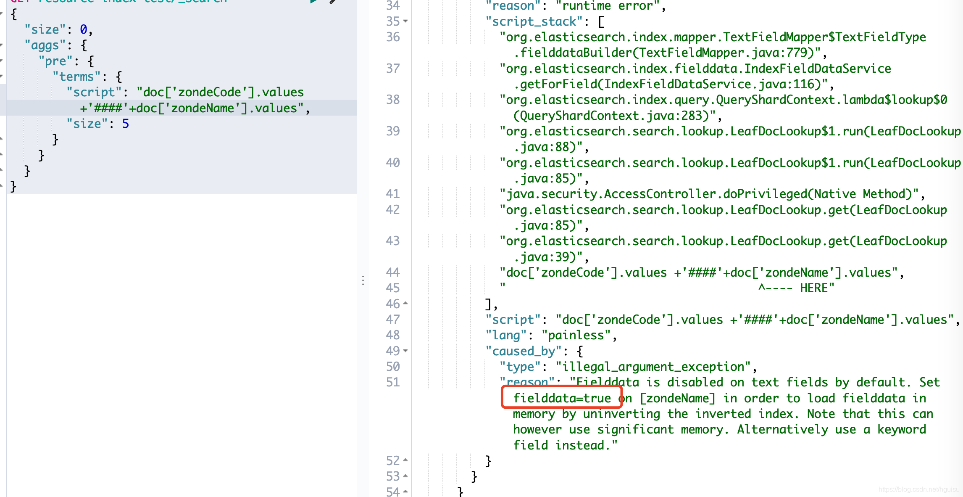This screenshot has width=963, height=497.
Task: Open request options via the wrench icon
Action: point(332,2)
